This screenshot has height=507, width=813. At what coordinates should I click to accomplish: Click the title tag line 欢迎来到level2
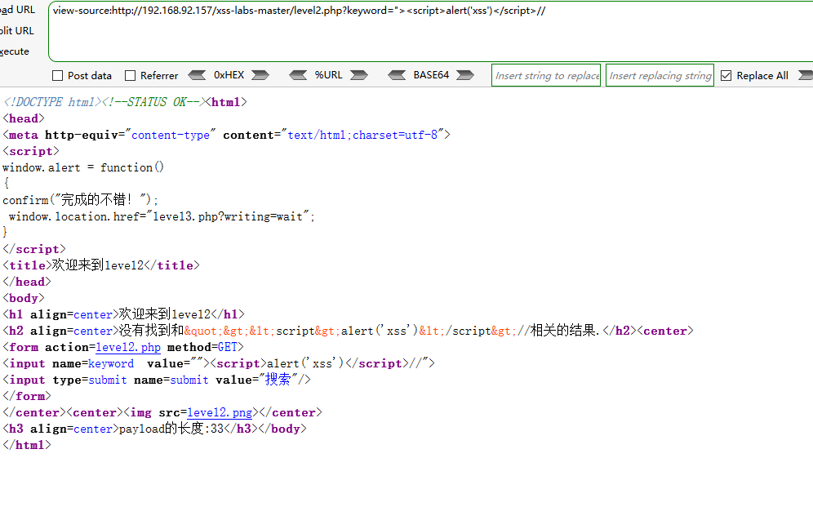click(101, 265)
